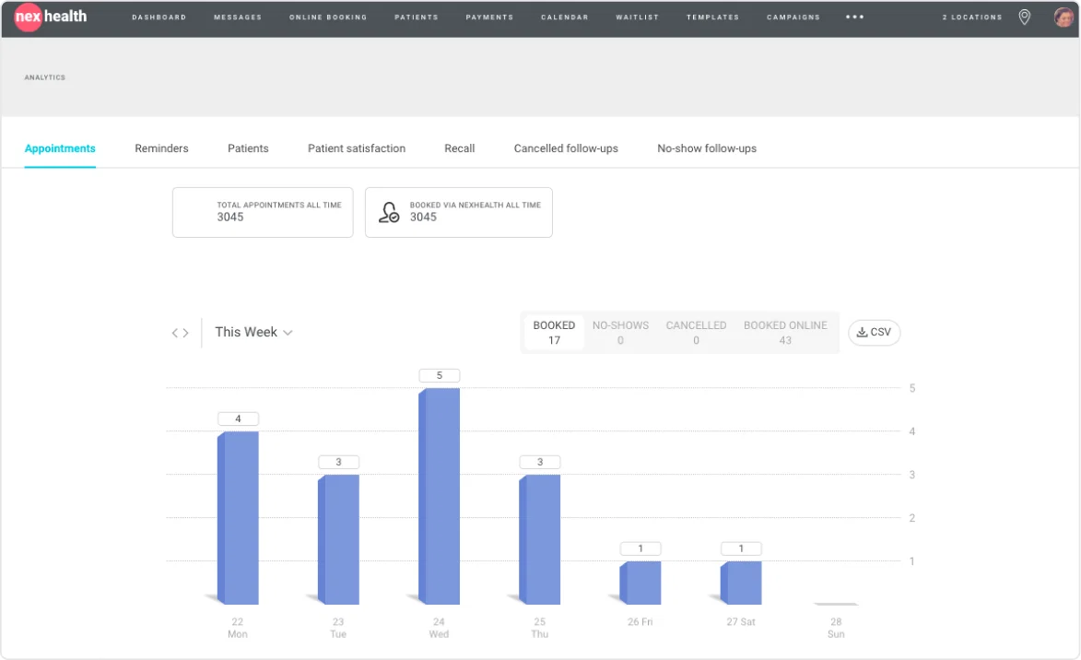
Task: Click the Wednesday 24 bar
Action: click(x=440, y=496)
